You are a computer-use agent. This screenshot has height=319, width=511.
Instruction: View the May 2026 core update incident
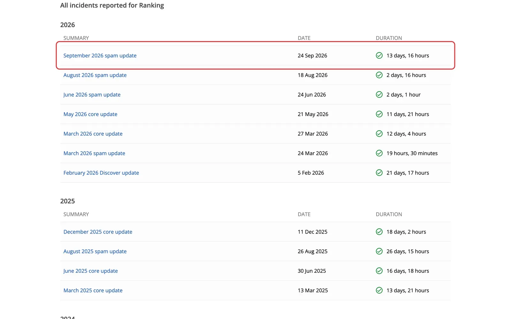pyautogui.click(x=90, y=114)
